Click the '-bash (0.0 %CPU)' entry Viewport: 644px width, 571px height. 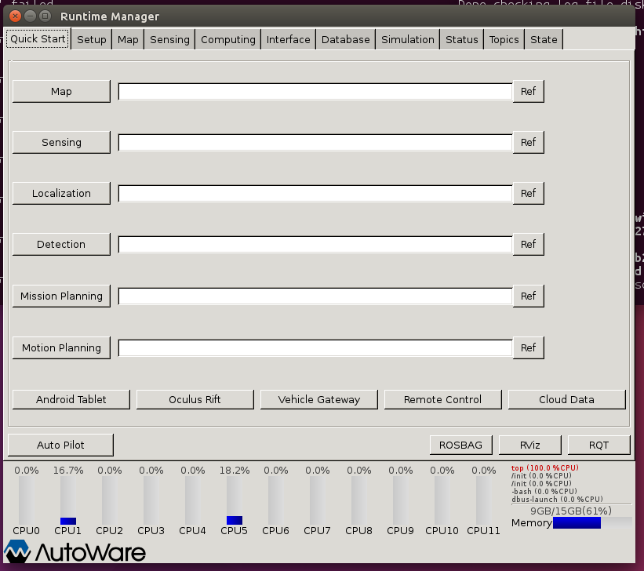544,491
